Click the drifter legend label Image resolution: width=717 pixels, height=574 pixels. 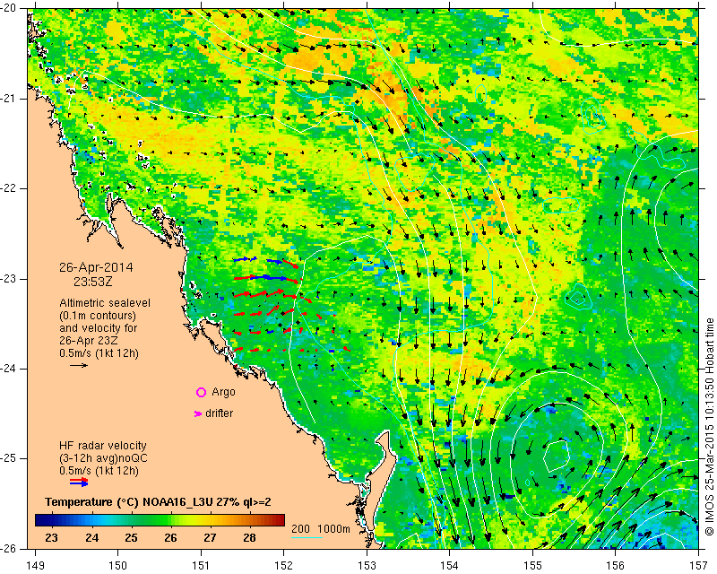coord(219,413)
